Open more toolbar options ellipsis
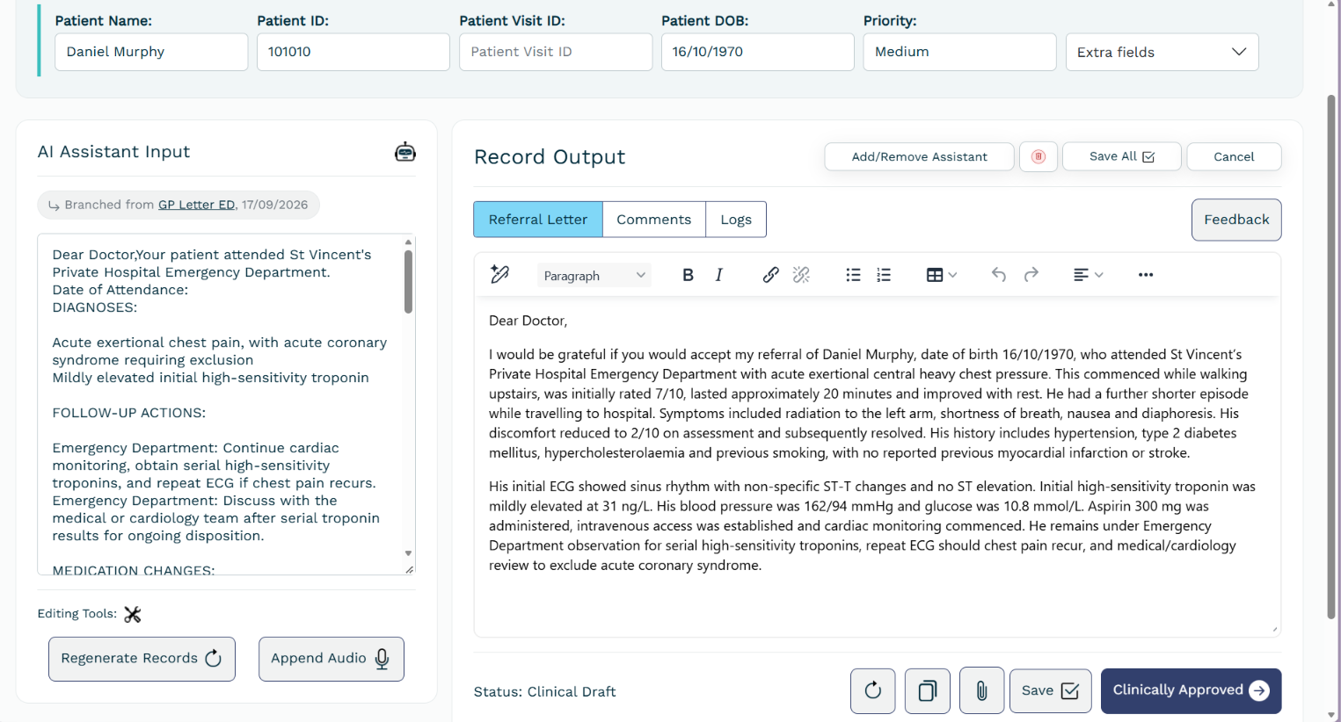Image resolution: width=1341 pixels, height=722 pixels. 1145,275
